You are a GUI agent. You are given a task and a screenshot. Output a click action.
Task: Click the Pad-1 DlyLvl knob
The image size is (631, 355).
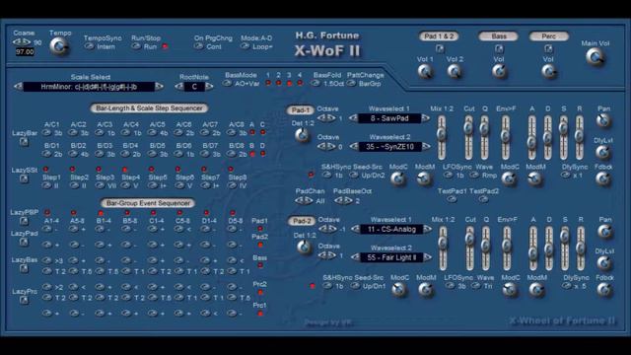[x=602, y=152]
